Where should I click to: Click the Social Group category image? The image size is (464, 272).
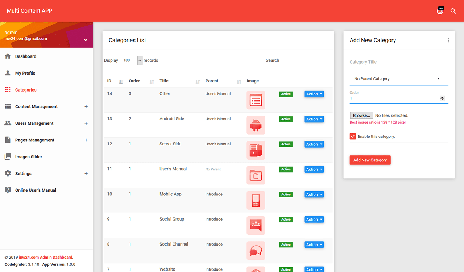pyautogui.click(x=256, y=225)
